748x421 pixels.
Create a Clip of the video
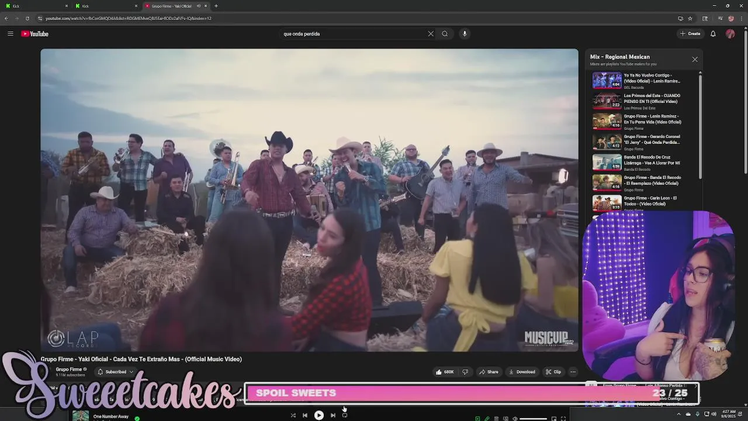553,372
